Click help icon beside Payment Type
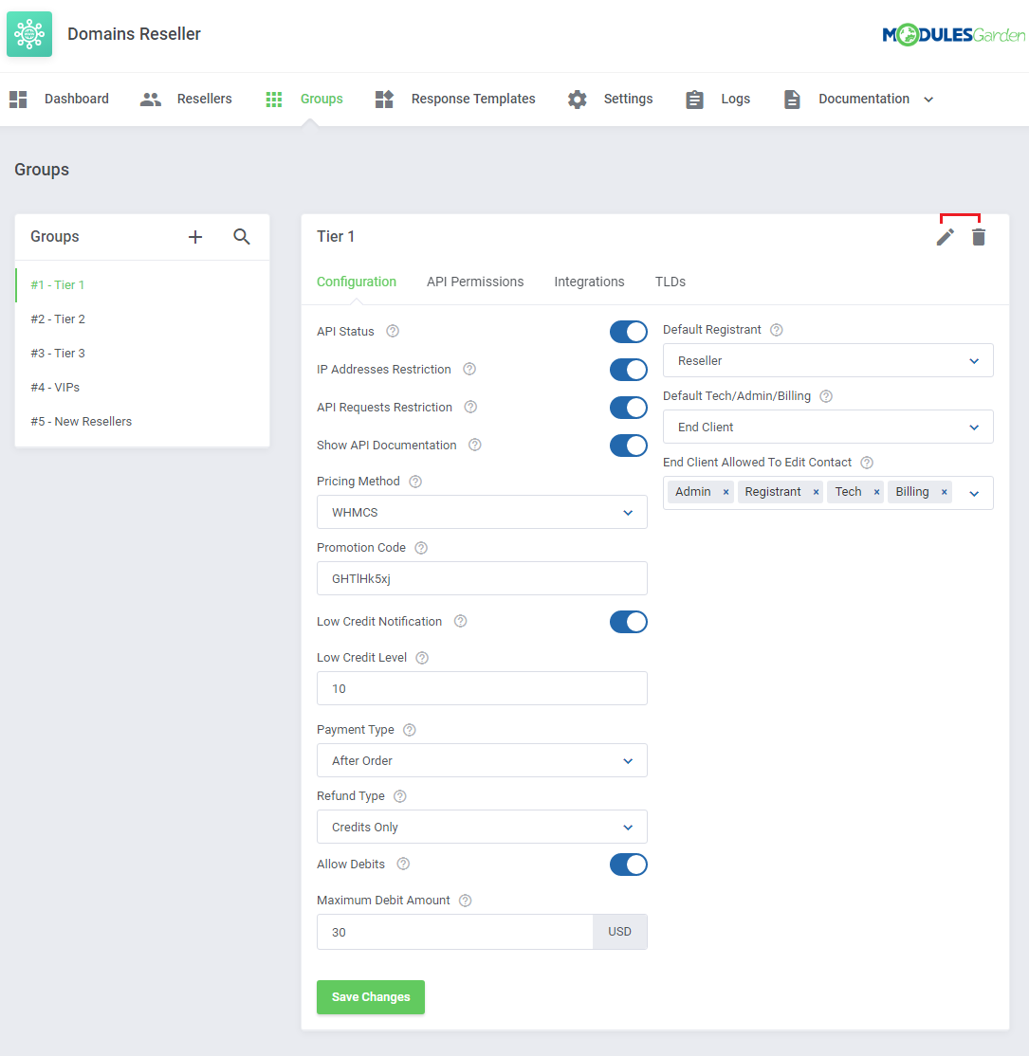Viewport: 1029px width, 1056px height. [x=409, y=730]
